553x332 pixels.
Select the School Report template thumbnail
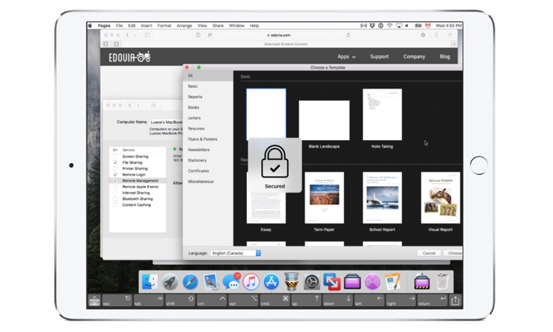pos(382,198)
